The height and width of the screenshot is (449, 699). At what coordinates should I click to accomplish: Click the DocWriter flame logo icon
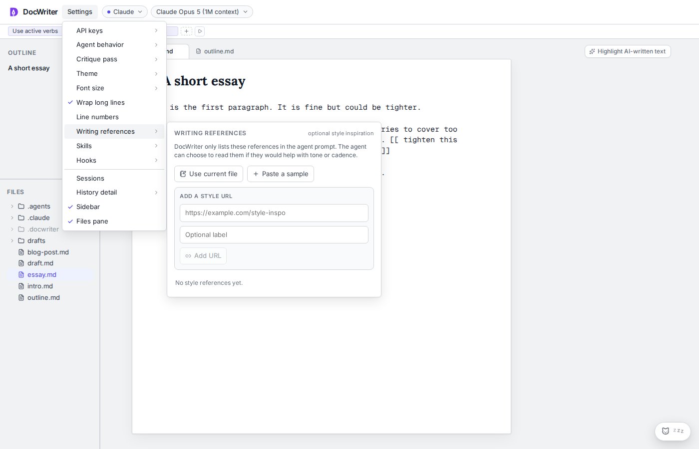point(14,12)
